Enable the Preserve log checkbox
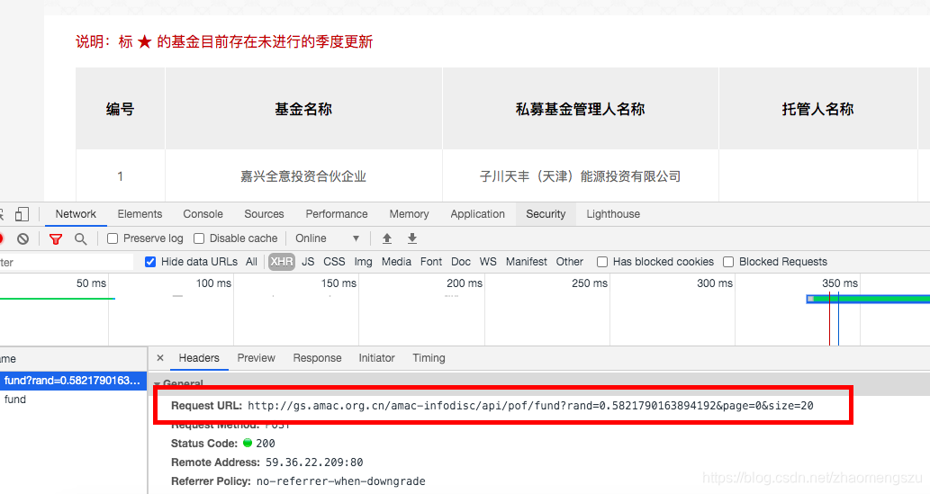The height and width of the screenshot is (494, 930). coord(113,238)
